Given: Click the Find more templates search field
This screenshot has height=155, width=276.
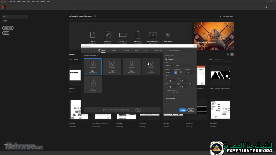Looking at the screenshot, I should 117,110.
